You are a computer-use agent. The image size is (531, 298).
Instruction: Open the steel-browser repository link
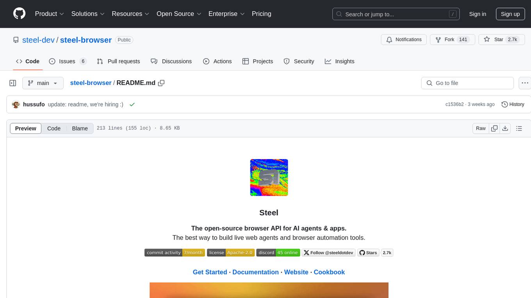coord(86,40)
